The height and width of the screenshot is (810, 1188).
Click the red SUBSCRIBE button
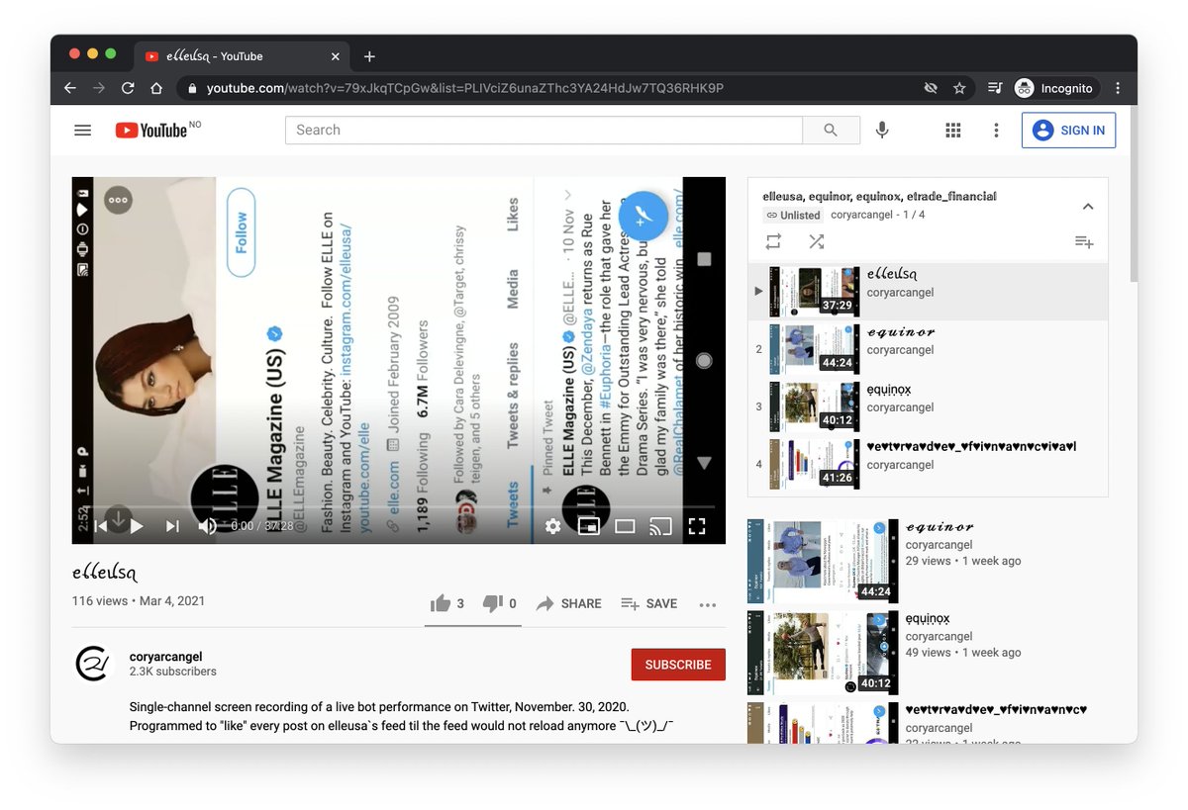click(678, 665)
